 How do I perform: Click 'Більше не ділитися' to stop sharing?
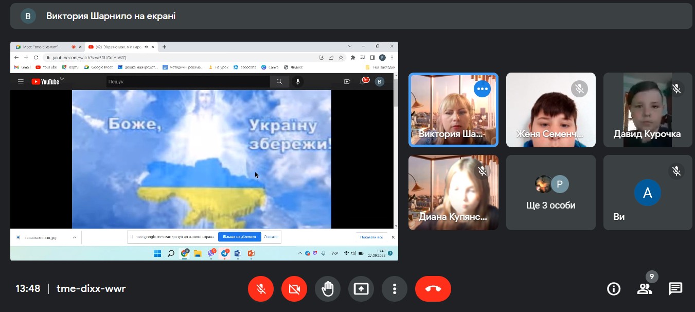(239, 237)
